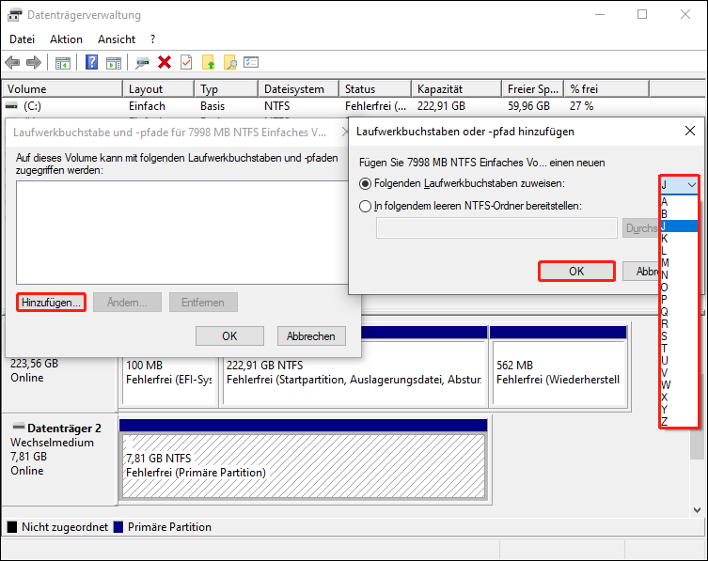Select 'Folgenden Laufwerkbuchstaben zuweisen' radio button
708x561 pixels.
[x=366, y=183]
